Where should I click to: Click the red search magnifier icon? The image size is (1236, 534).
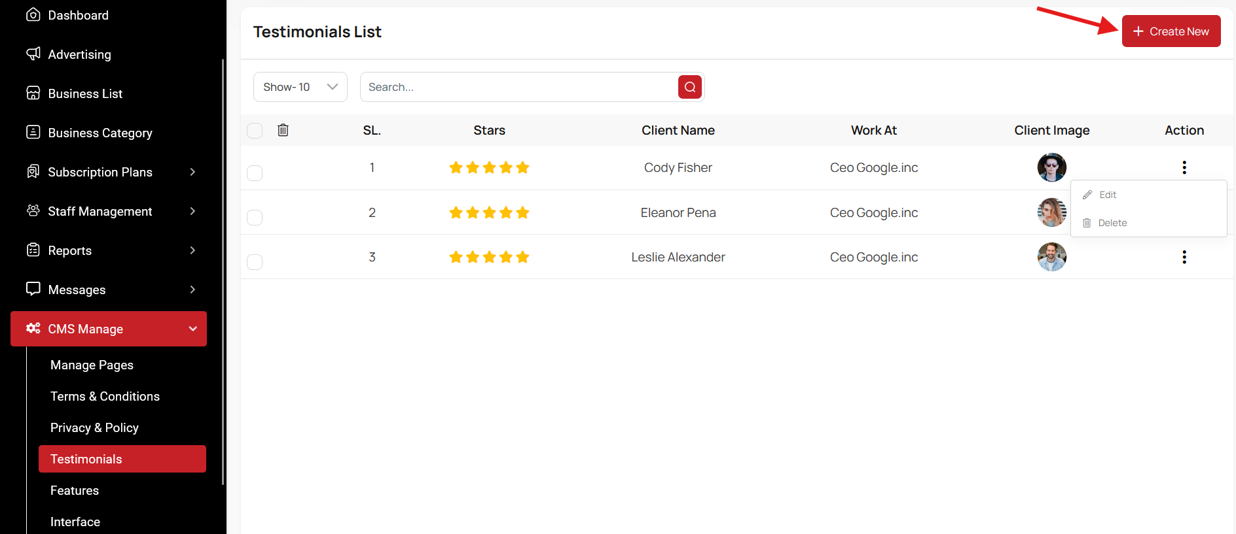(x=689, y=87)
